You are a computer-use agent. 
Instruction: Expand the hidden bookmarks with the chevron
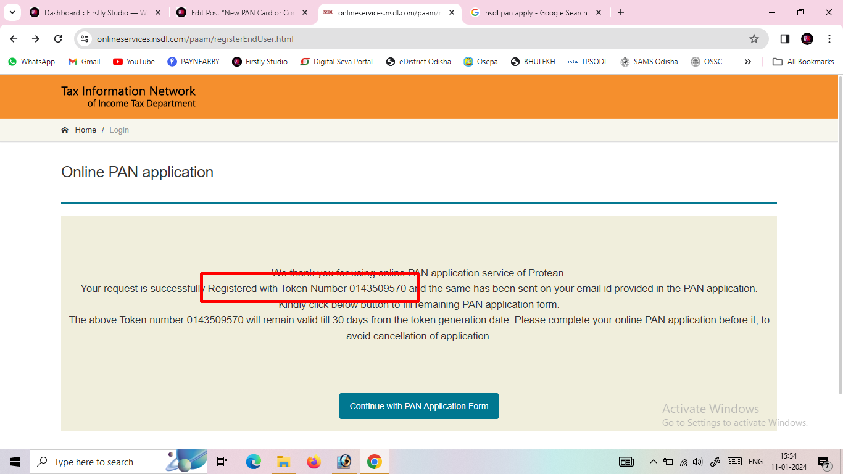coord(747,61)
